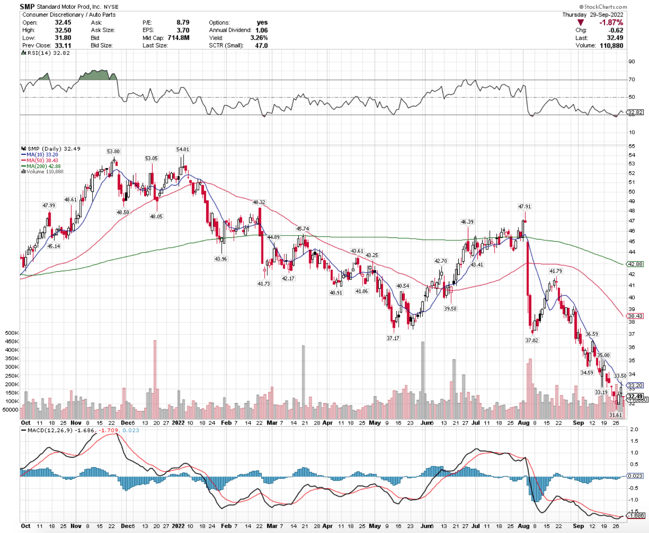Click the 43.96 January low label

[221, 259]
